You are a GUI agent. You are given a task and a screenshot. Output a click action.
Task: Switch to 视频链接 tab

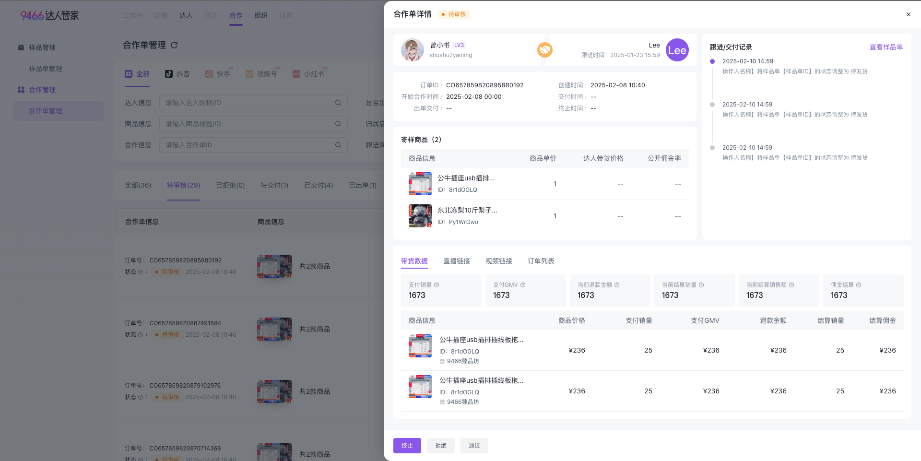pyautogui.click(x=499, y=261)
